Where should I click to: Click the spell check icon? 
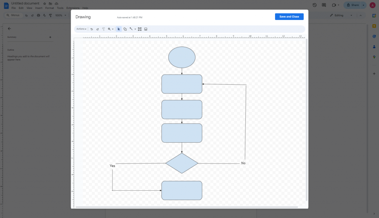click(44, 16)
